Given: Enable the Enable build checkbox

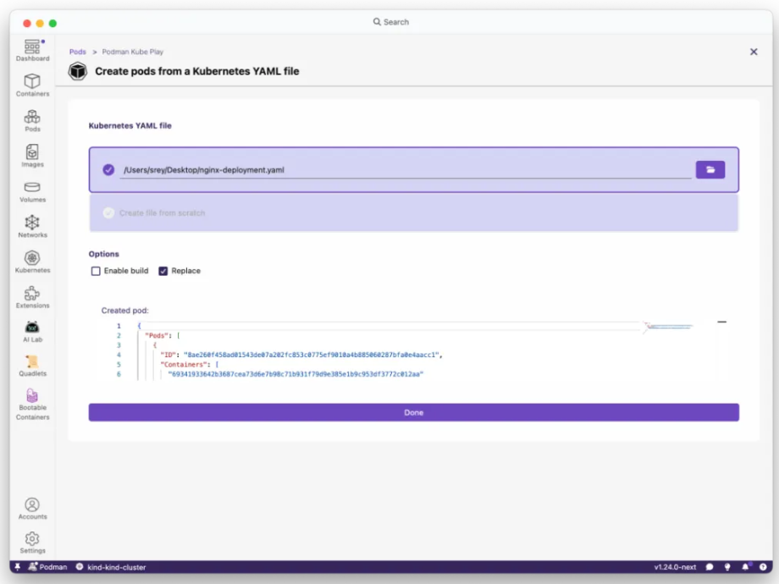Looking at the screenshot, I should coord(96,271).
